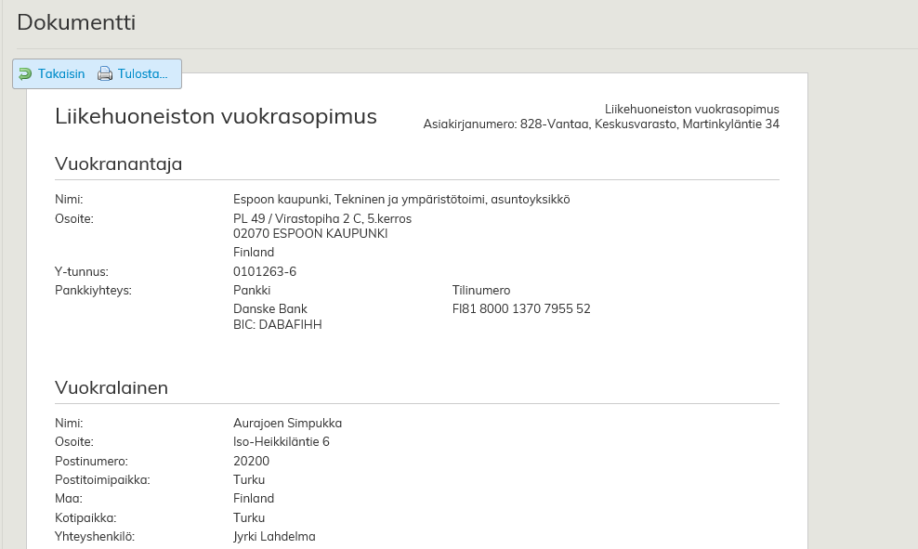Click the address Iso-Heikkiläntie 6
Screen dimensions: 918x549
(x=281, y=441)
